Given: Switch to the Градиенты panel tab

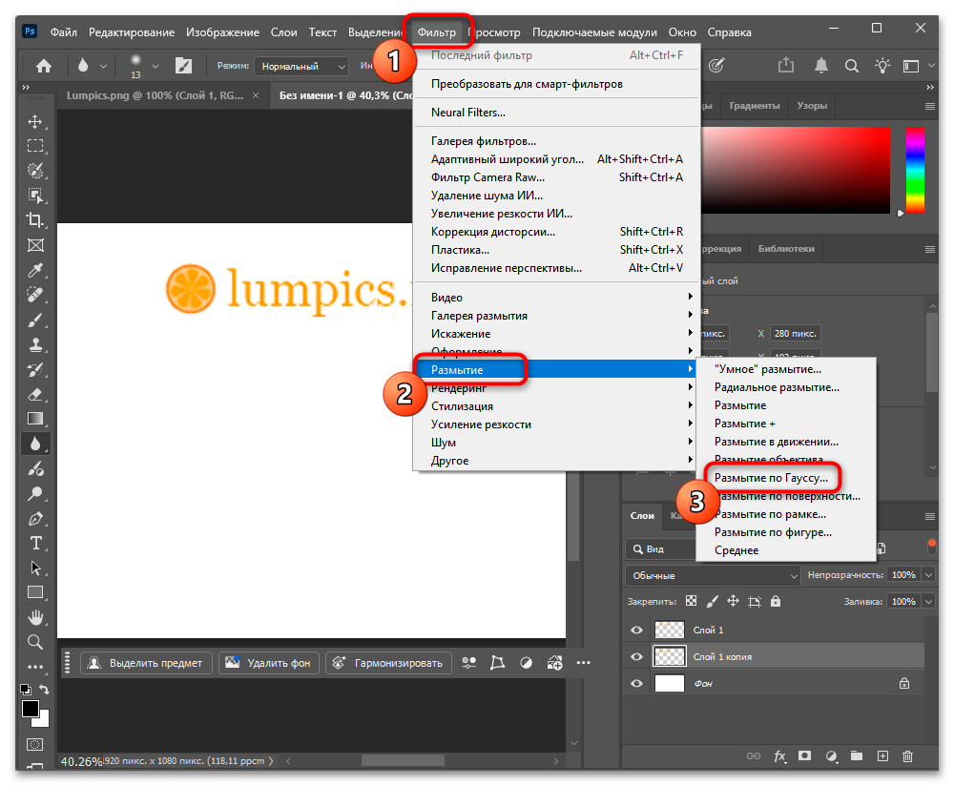Looking at the screenshot, I should point(754,106).
